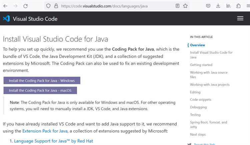
Task: Jump to Install Visual Studio Code for Java section
Action: (x=211, y=55)
